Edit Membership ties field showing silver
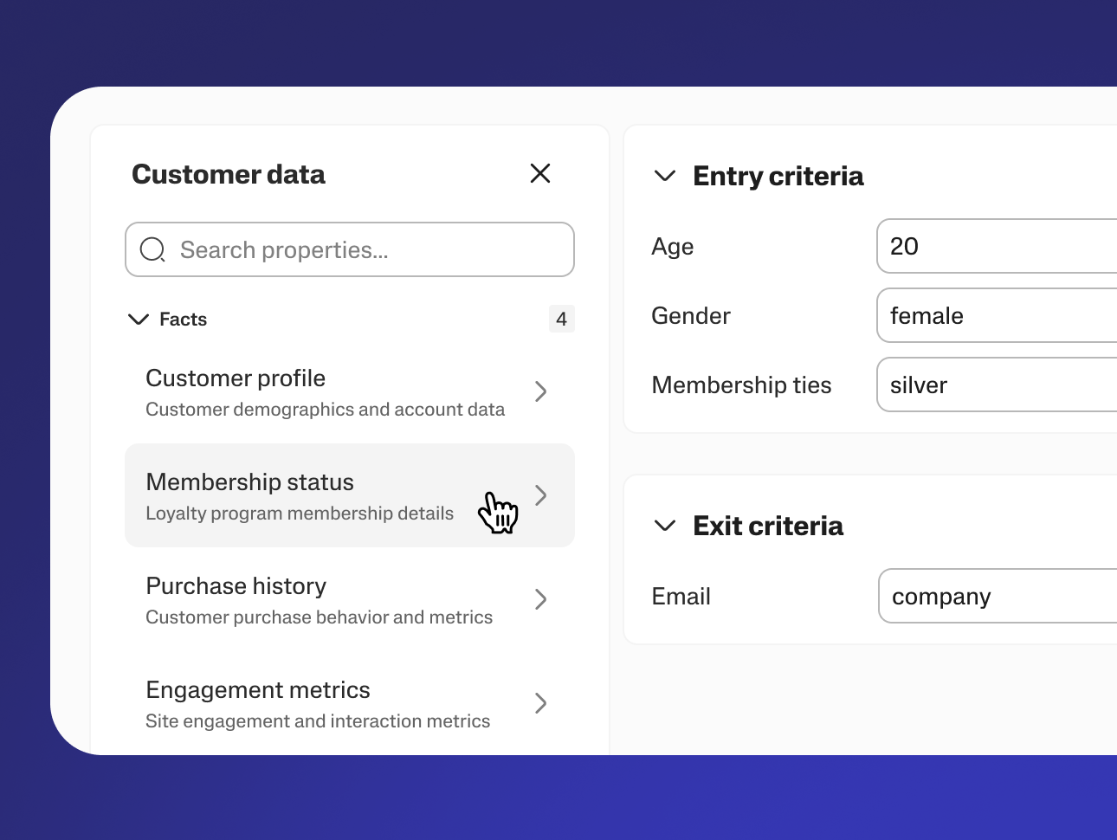 coord(996,384)
